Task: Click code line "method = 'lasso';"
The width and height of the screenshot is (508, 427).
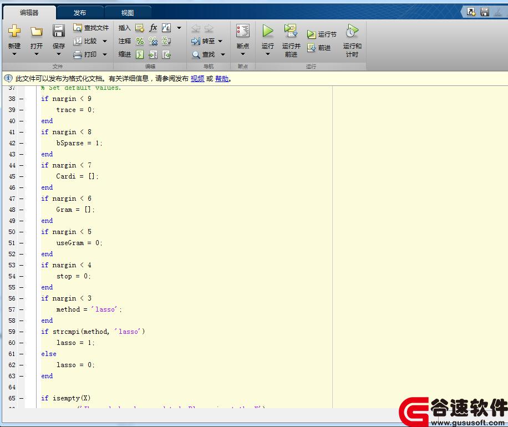Action: [x=89, y=309]
